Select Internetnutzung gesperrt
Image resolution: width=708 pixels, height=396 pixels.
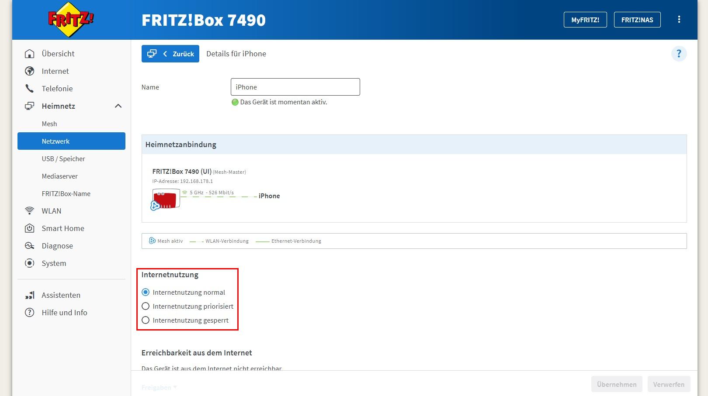146,320
